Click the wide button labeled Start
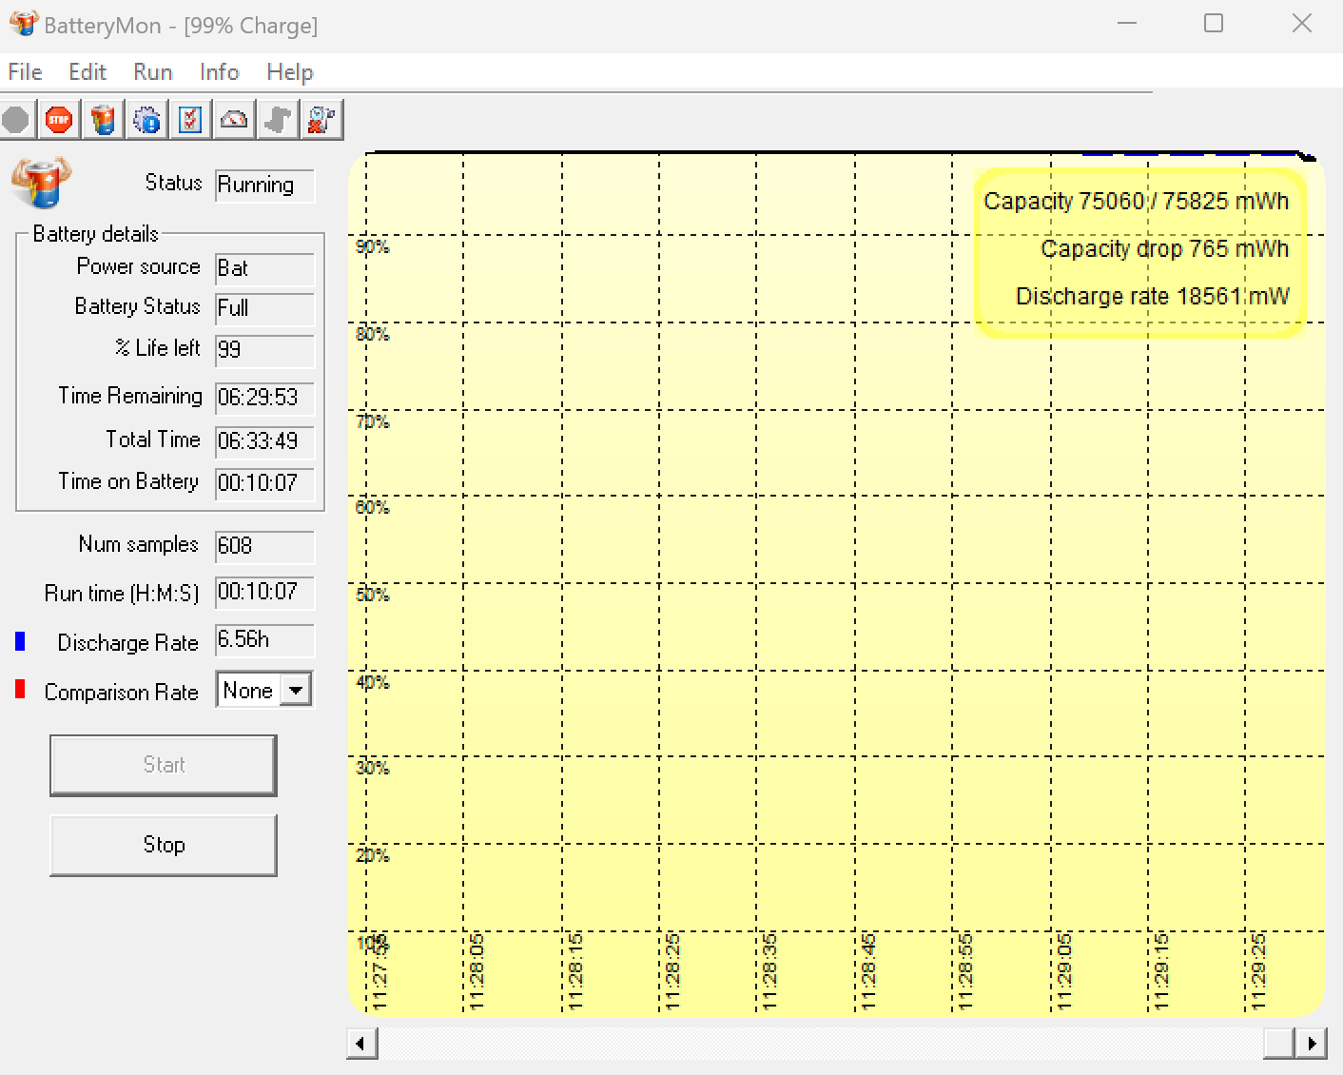 [164, 765]
